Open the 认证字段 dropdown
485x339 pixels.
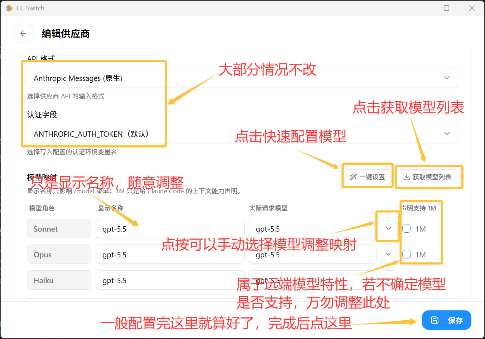pos(242,134)
